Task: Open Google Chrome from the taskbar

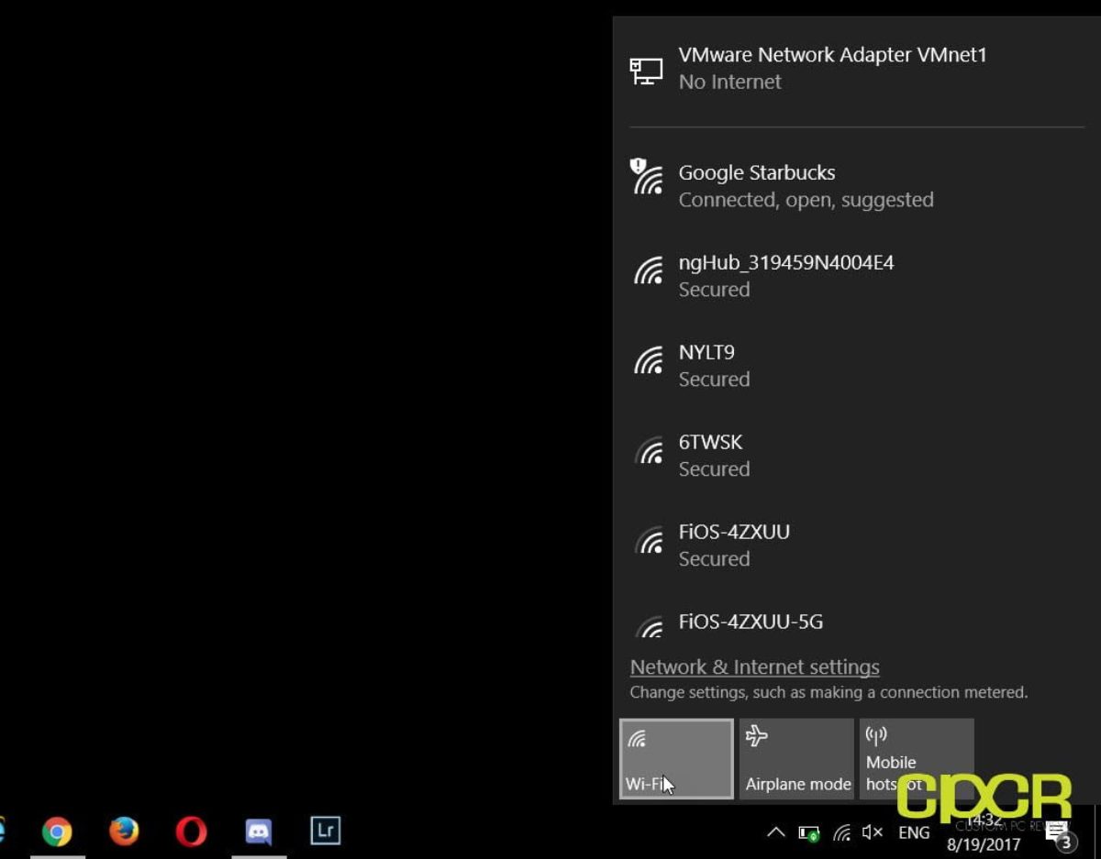Action: point(59,831)
